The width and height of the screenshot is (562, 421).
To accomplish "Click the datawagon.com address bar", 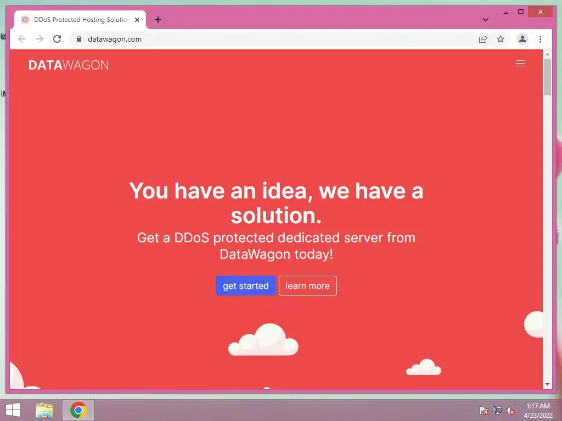I will (x=272, y=39).
